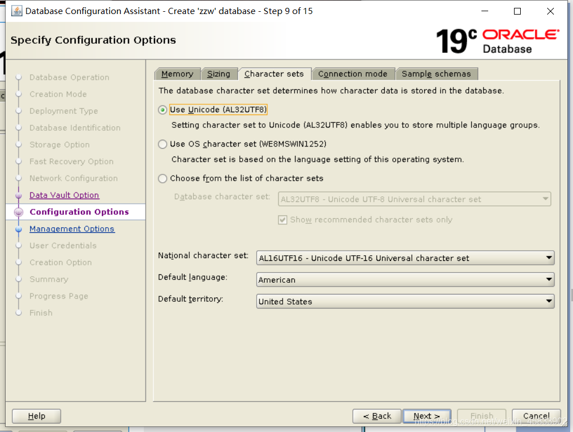Screen dimensions: 573x432
Task: Open the Sample schemas tab
Action: tap(436, 74)
